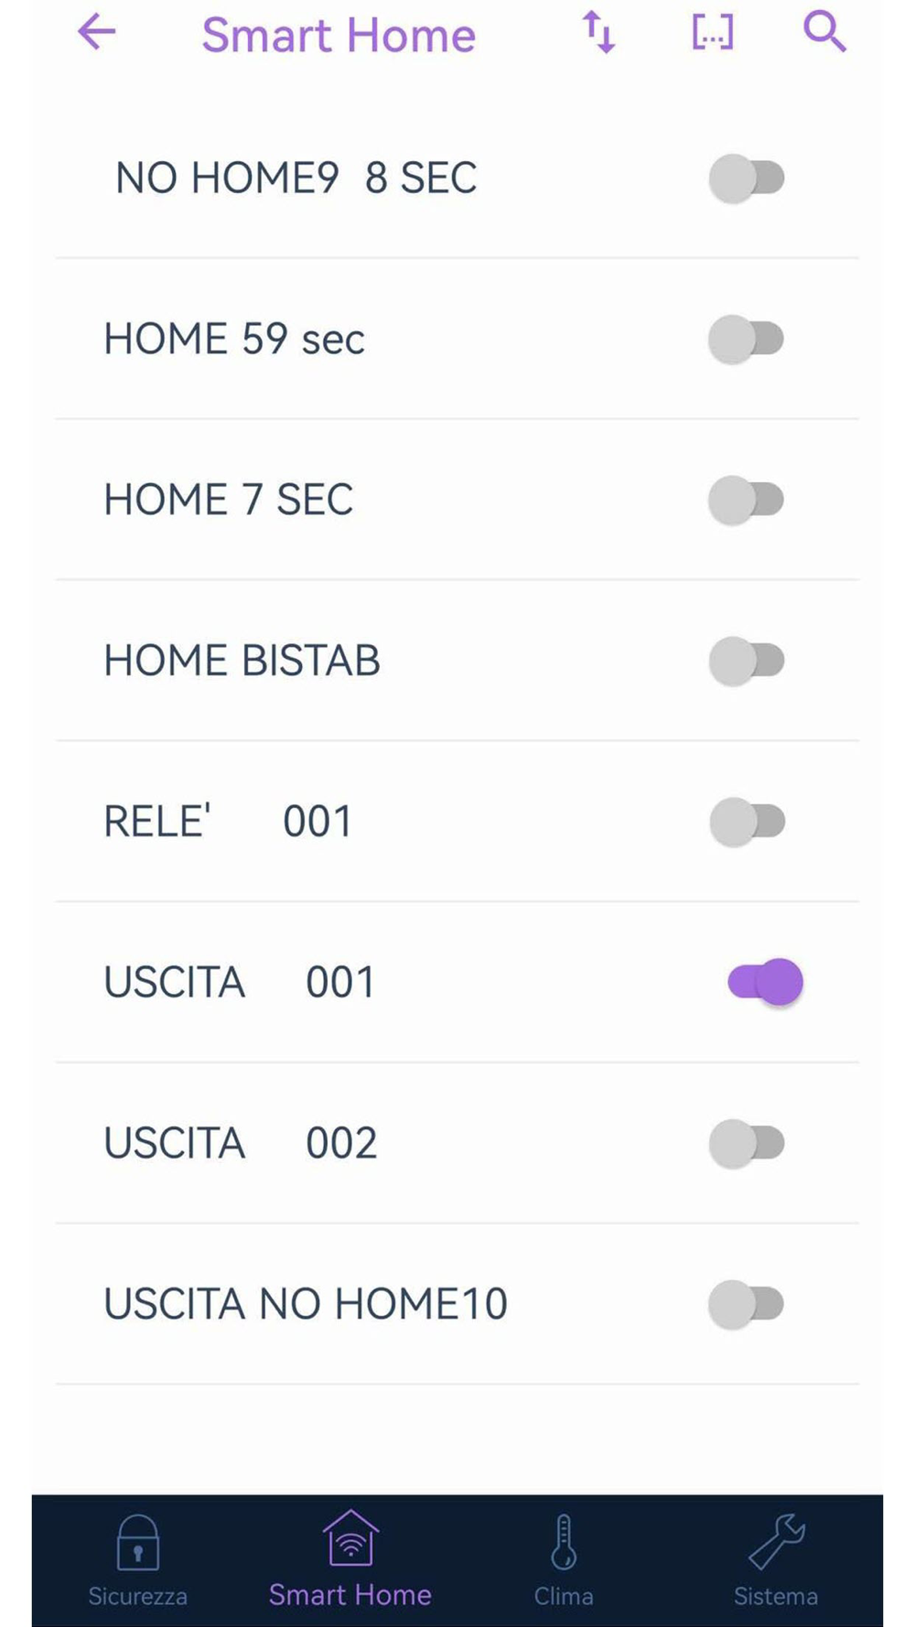Enable RELE' 001 switch

tap(748, 822)
